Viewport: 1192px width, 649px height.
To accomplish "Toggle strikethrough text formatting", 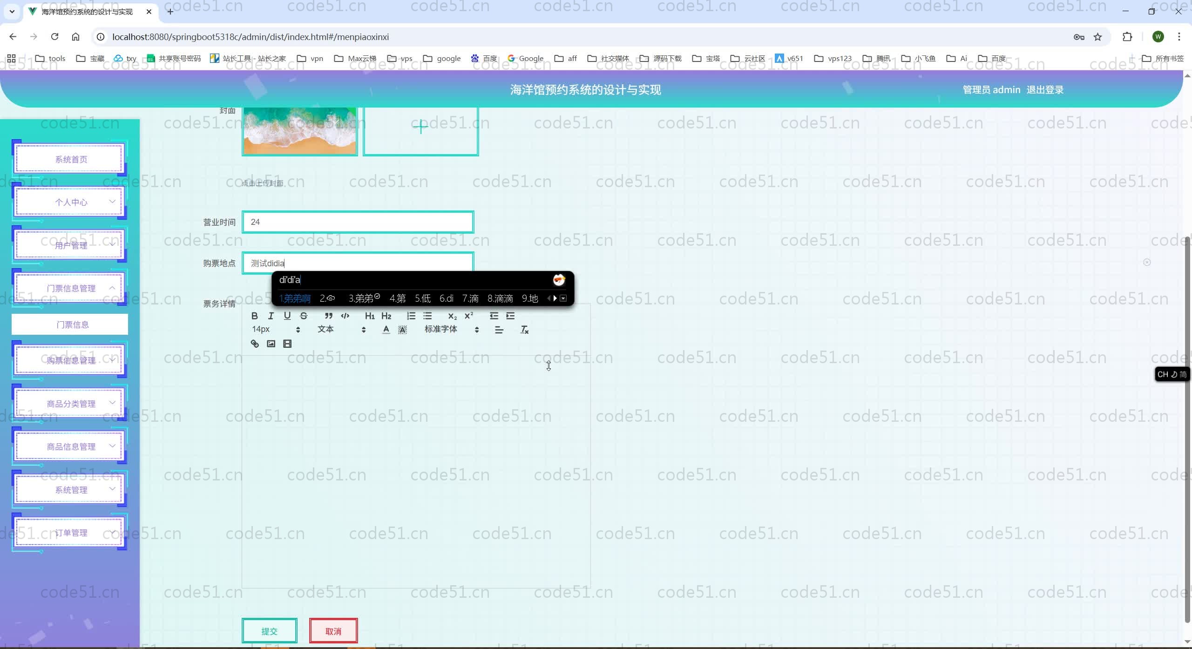I will coord(304,316).
